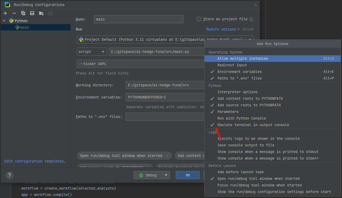Click the OK button

tap(188, 175)
